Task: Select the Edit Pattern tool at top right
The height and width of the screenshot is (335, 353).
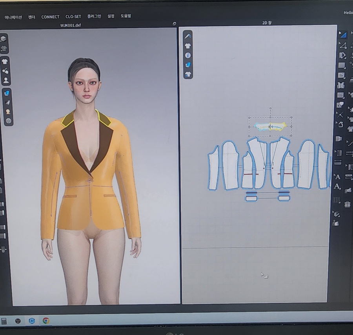Action: [343, 35]
